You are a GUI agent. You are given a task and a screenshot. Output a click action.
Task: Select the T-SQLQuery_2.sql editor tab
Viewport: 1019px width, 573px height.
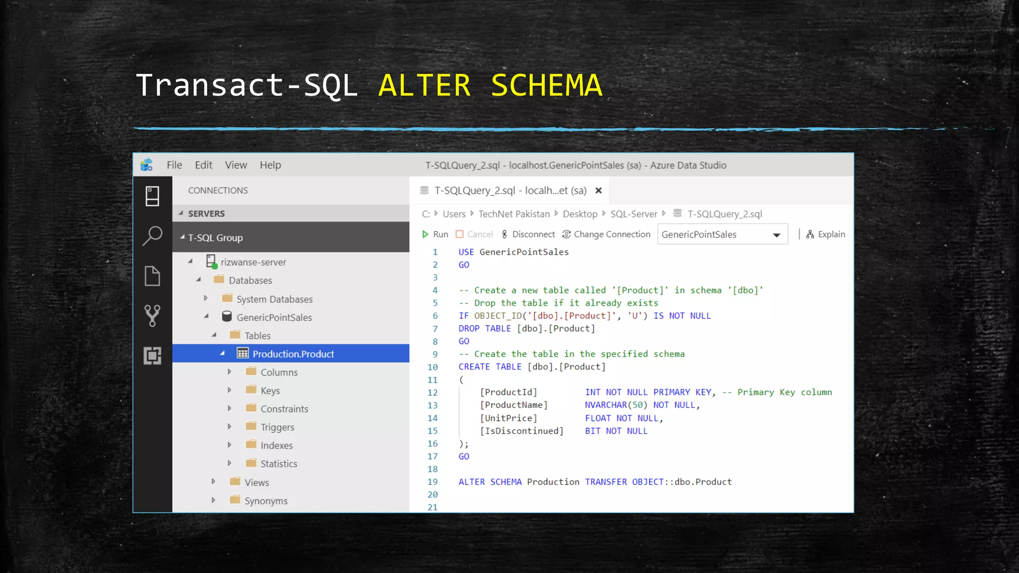510,191
